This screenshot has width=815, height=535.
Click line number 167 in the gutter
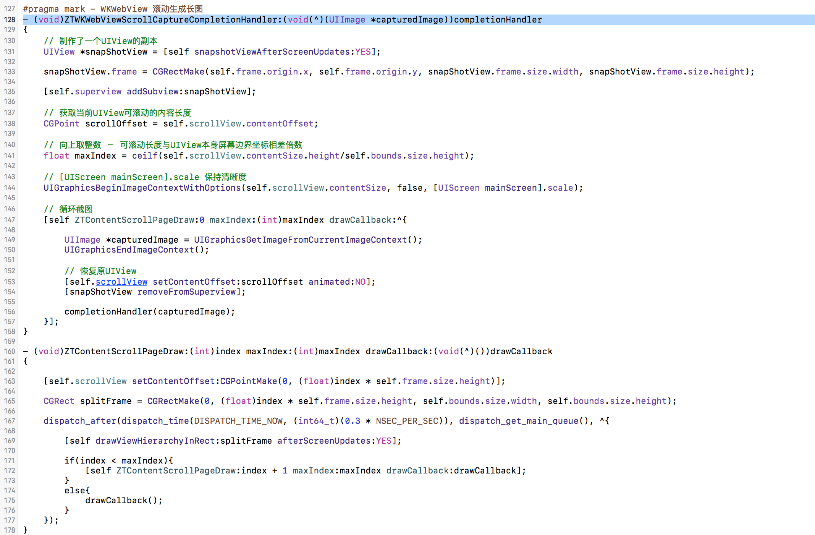[x=10, y=421]
